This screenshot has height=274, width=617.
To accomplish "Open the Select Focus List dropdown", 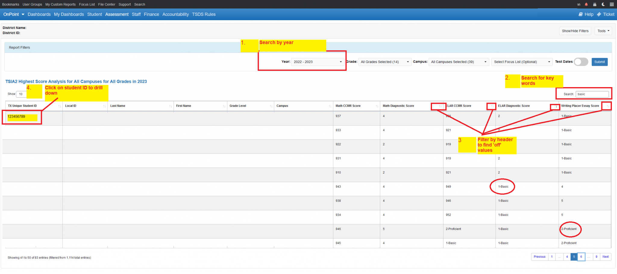I will [521, 62].
